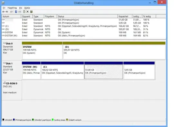Select the (C:) volume in the list
Screen dimensions: 174x127
(x=7, y=26)
